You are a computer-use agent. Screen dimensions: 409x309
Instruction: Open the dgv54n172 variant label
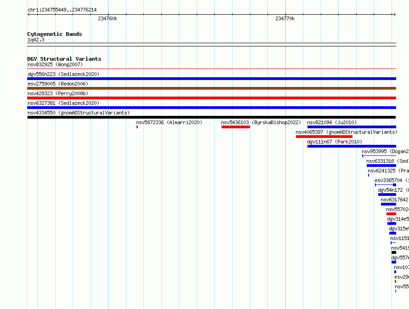(393, 190)
